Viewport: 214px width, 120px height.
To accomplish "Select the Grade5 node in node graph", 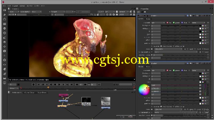I will [x=106, y=108].
